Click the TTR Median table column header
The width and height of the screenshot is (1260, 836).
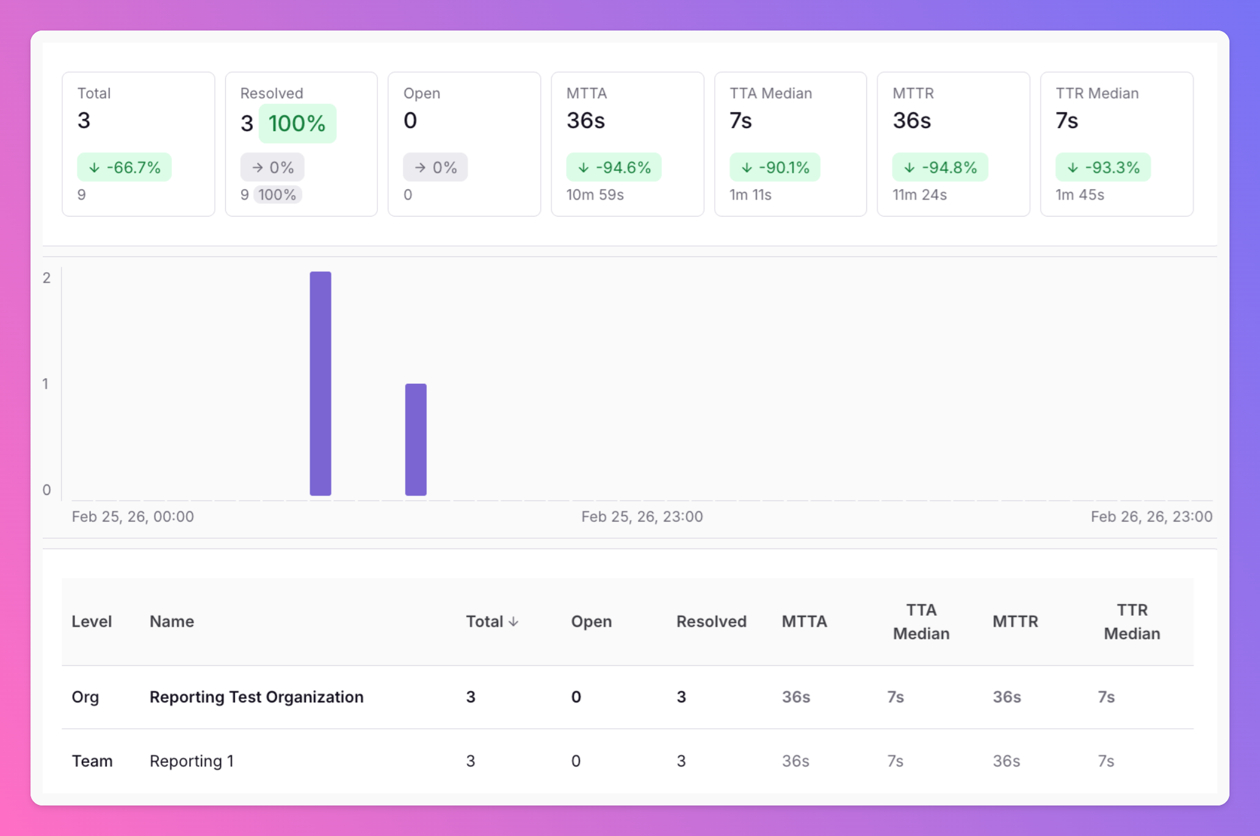(1131, 621)
